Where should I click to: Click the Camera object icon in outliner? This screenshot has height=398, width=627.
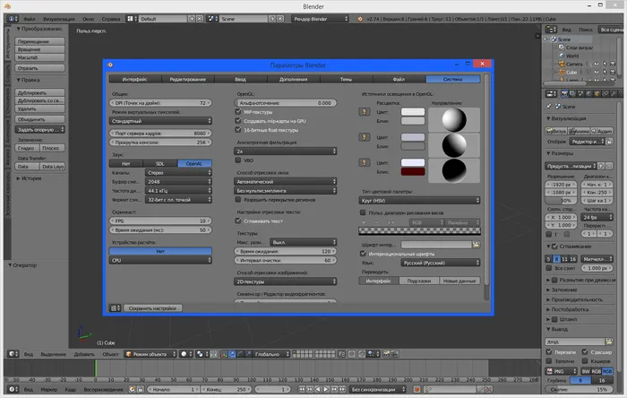tap(562, 64)
